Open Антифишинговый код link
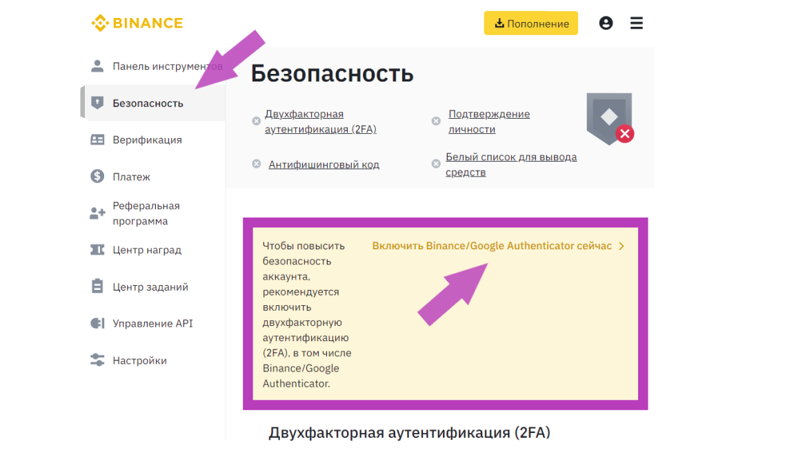Screen dimensions: 805x453 324,164
